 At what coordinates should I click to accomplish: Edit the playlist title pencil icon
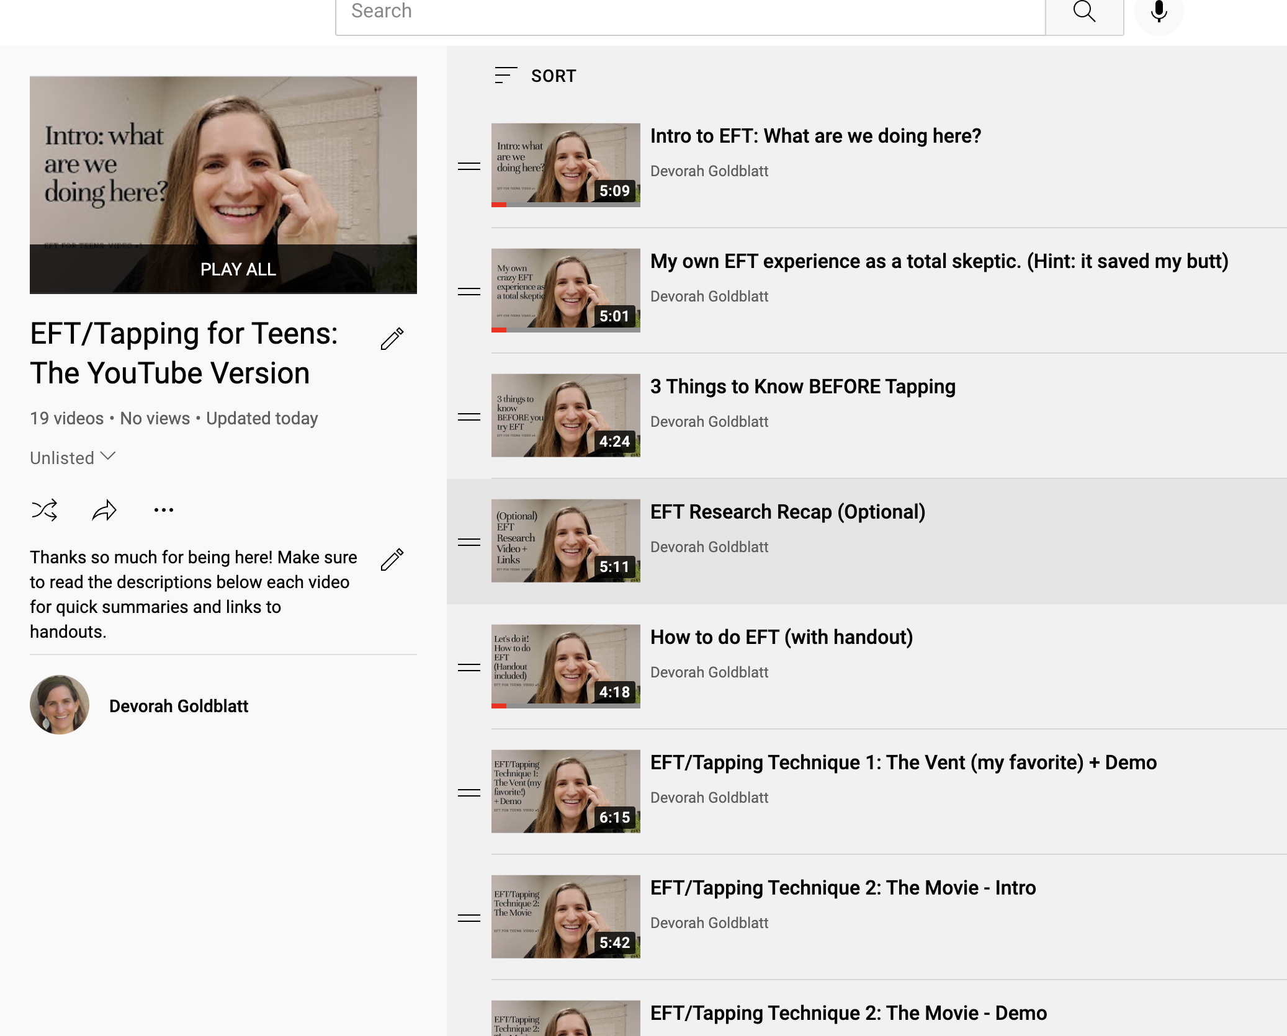click(x=392, y=339)
